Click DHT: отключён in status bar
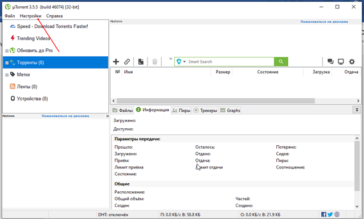 (113, 214)
